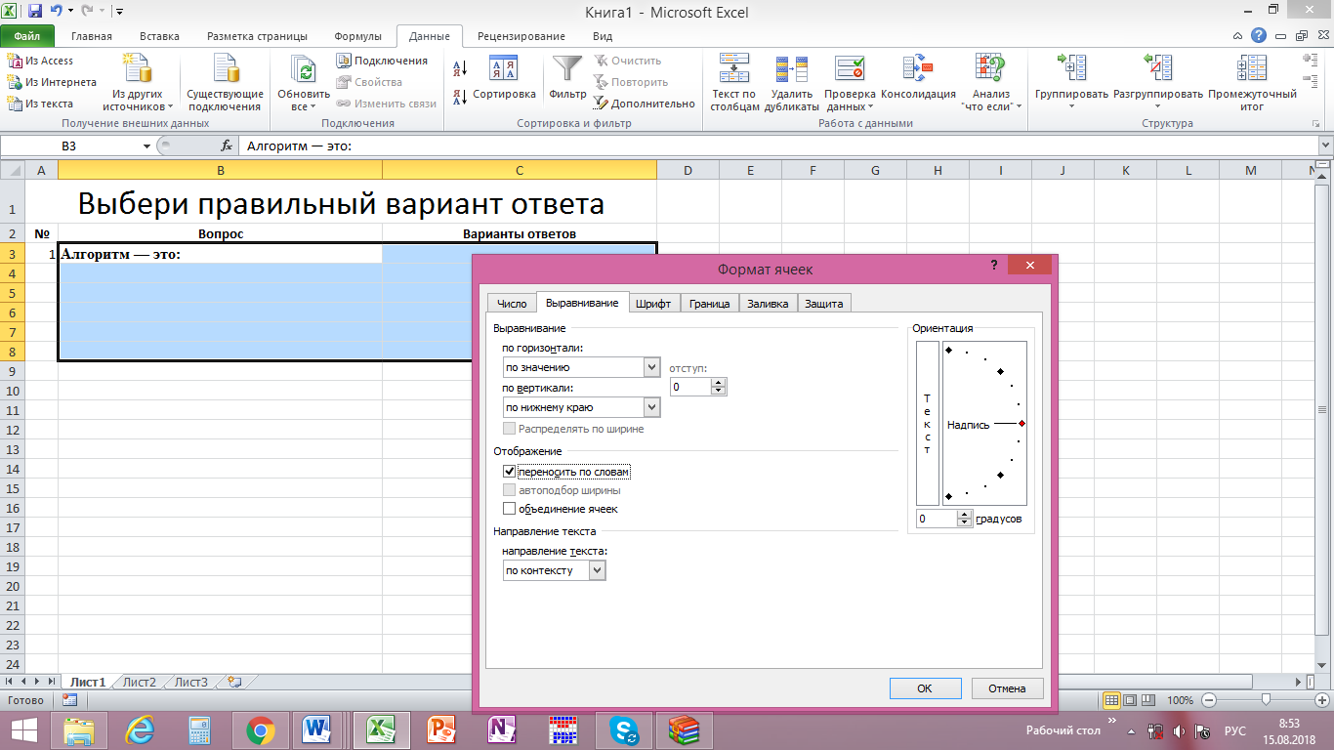1334x750 pixels.
Task: Switch to the Защита dialog tab
Action: pyautogui.click(x=824, y=304)
